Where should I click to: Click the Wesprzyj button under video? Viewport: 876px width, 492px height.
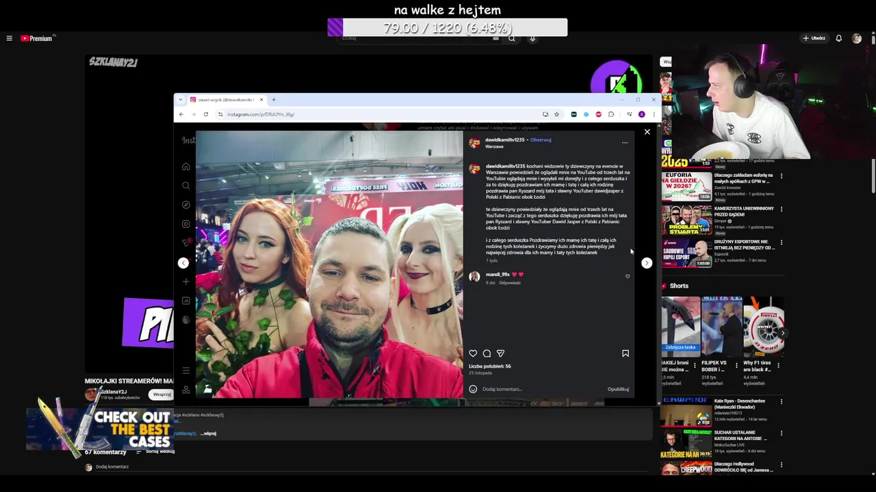[x=162, y=394]
